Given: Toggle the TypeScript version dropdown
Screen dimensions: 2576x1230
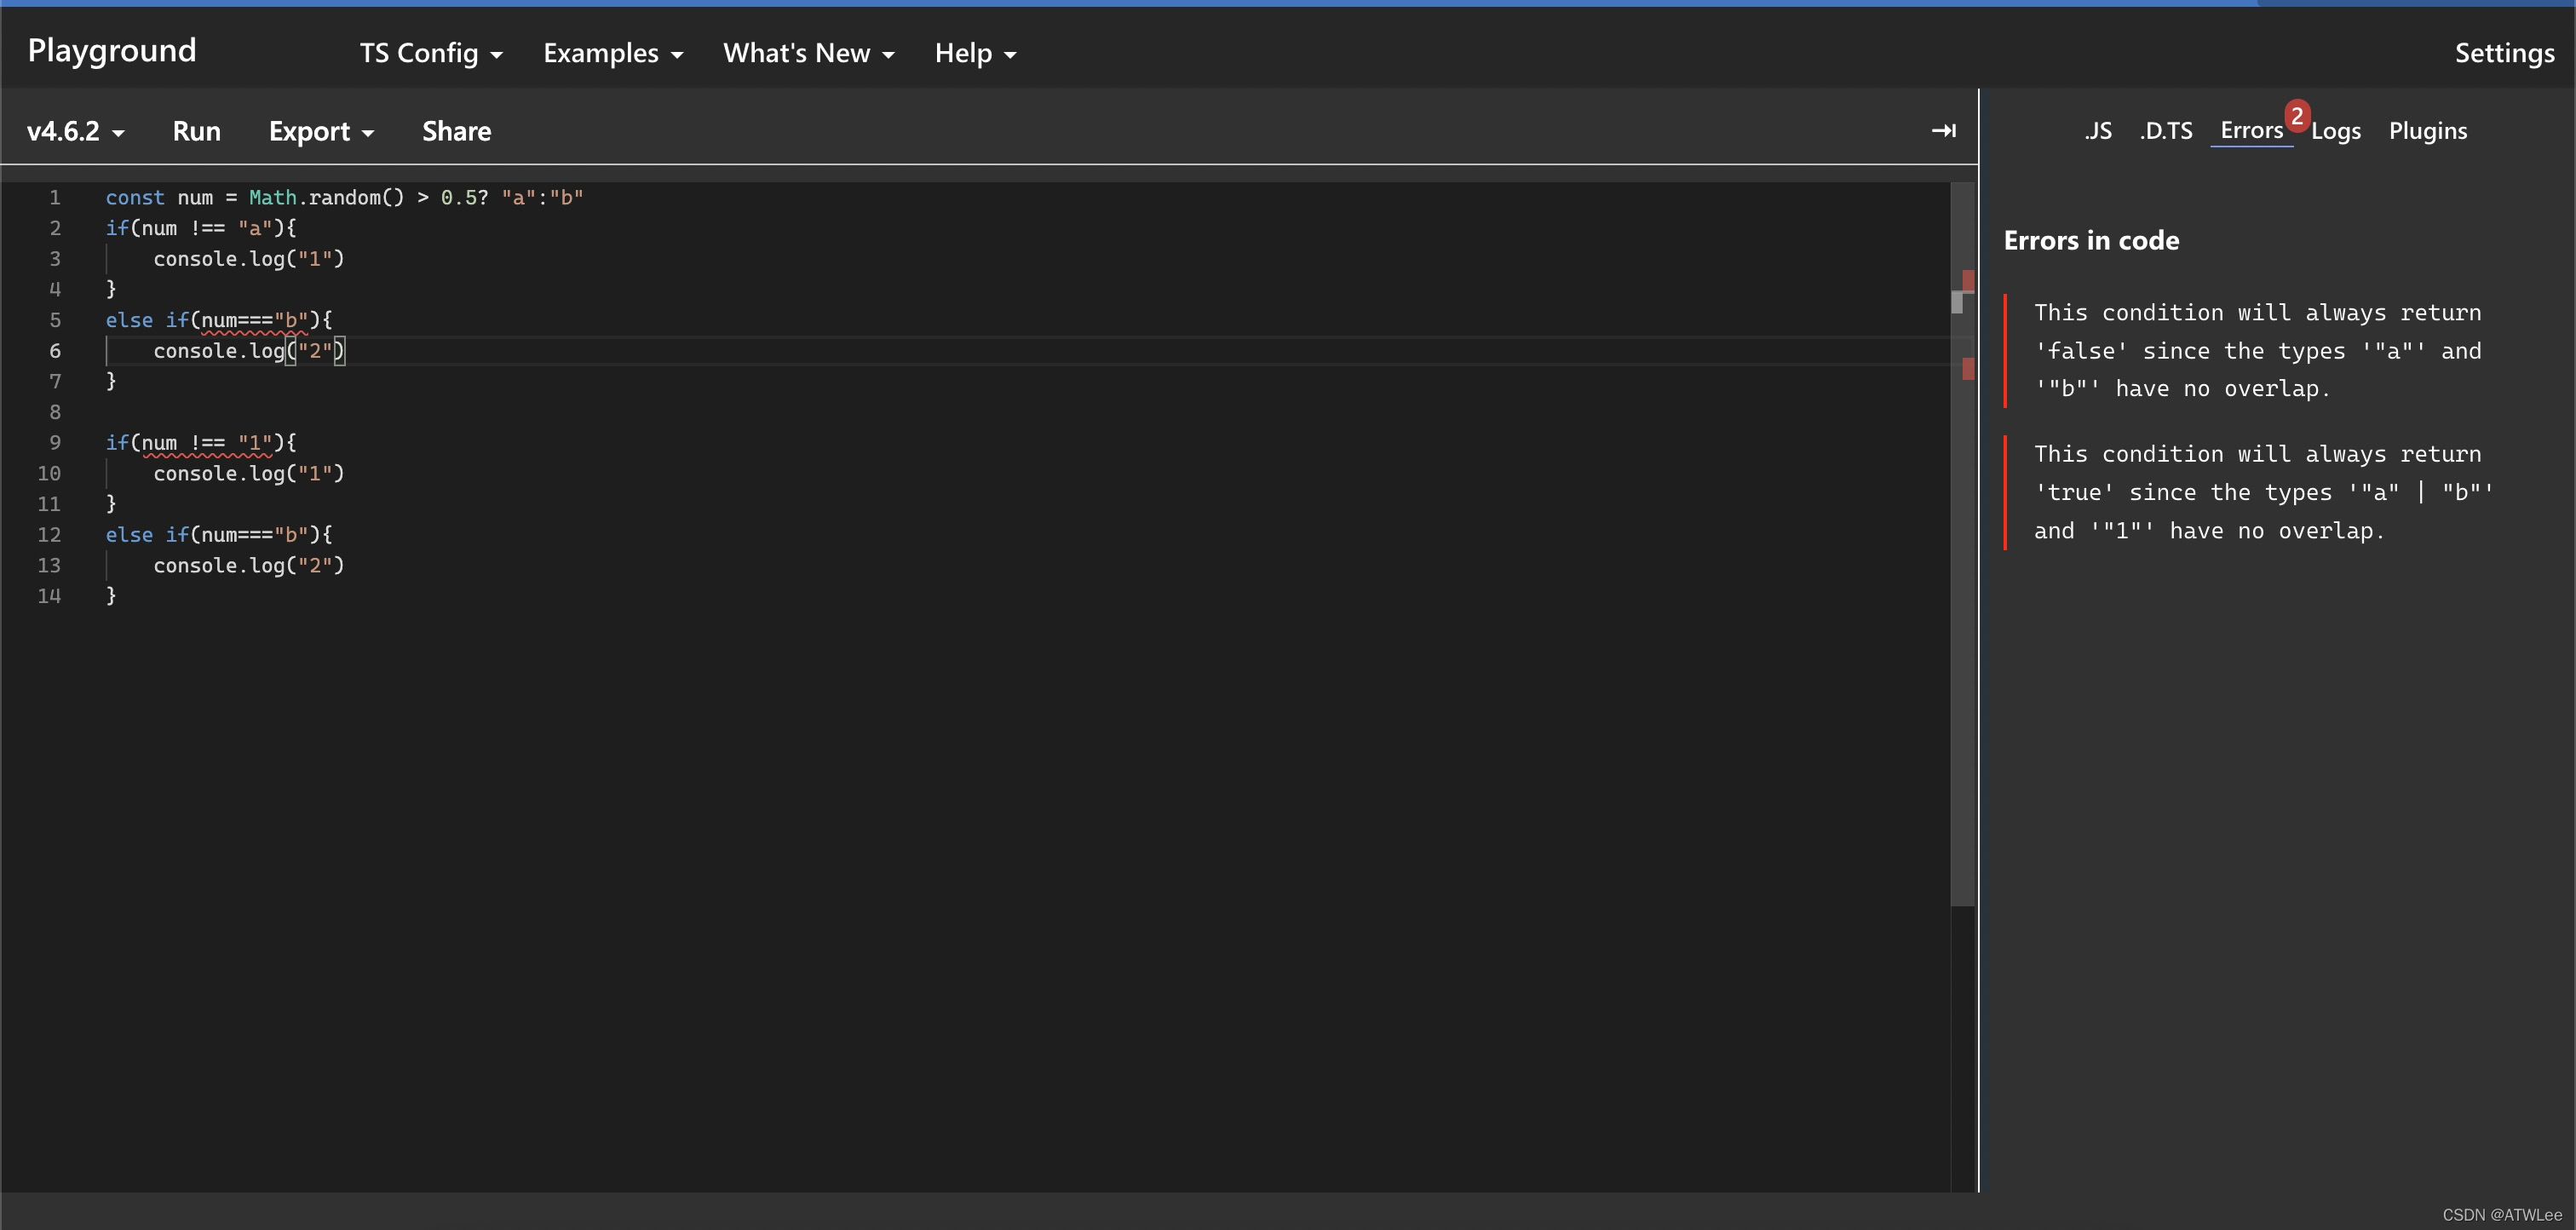Looking at the screenshot, I should click(78, 129).
